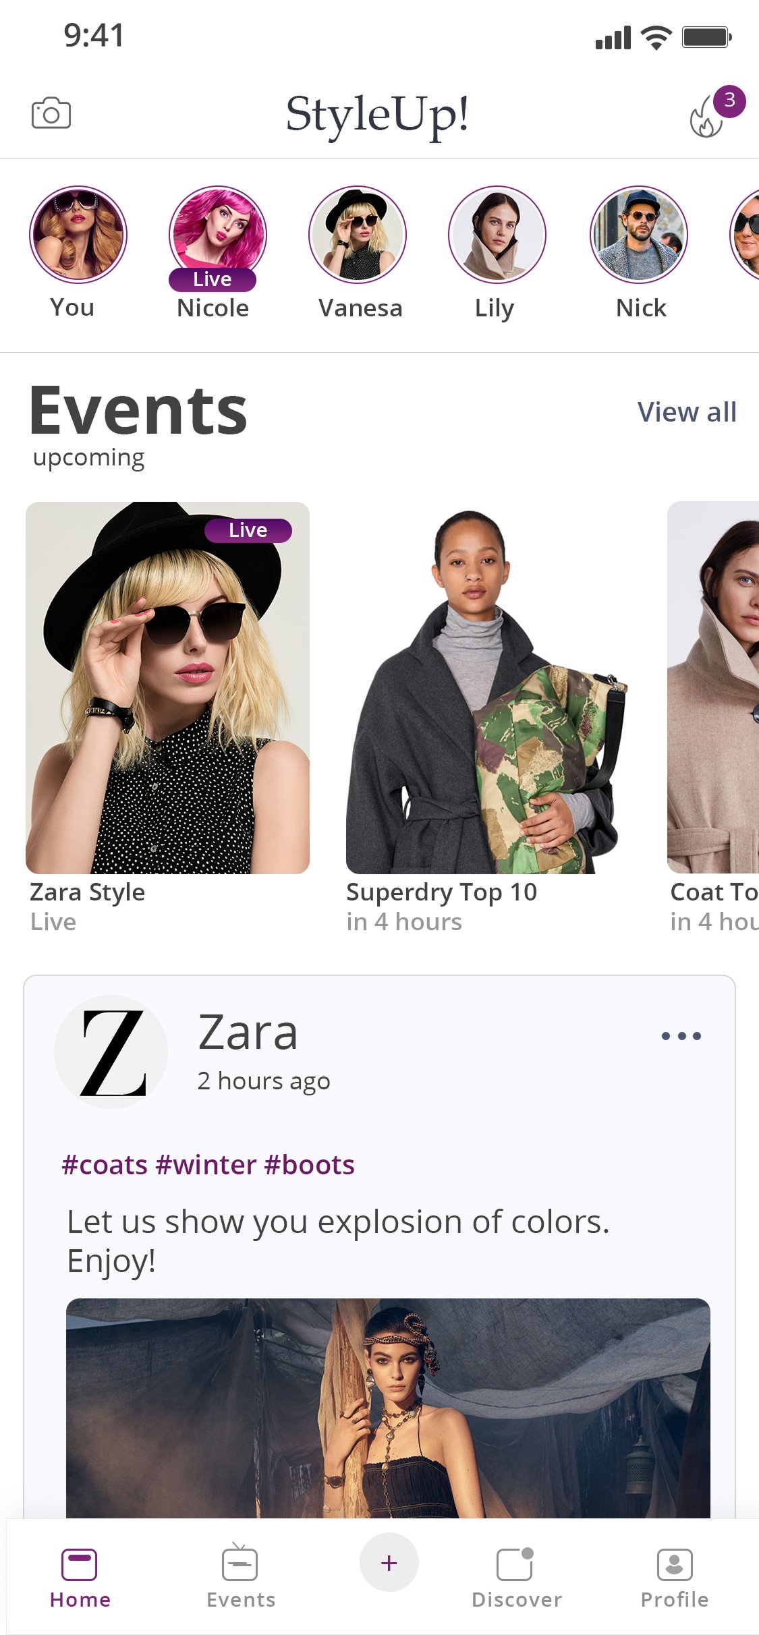Screen dimensions: 759x1635
Task: Open the Profile tab icon
Action: 675,1564
